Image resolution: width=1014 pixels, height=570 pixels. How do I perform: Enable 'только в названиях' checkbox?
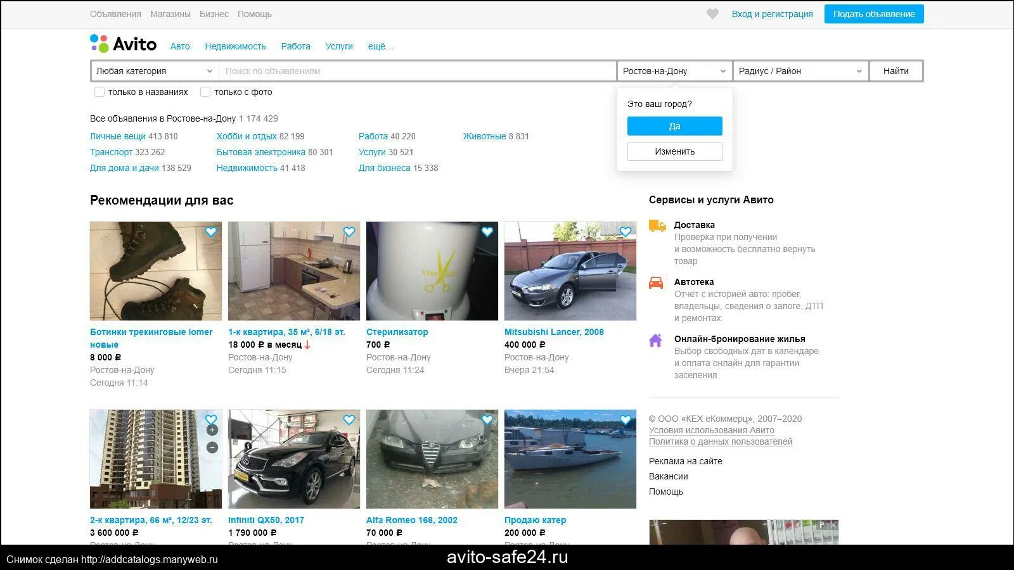click(99, 92)
